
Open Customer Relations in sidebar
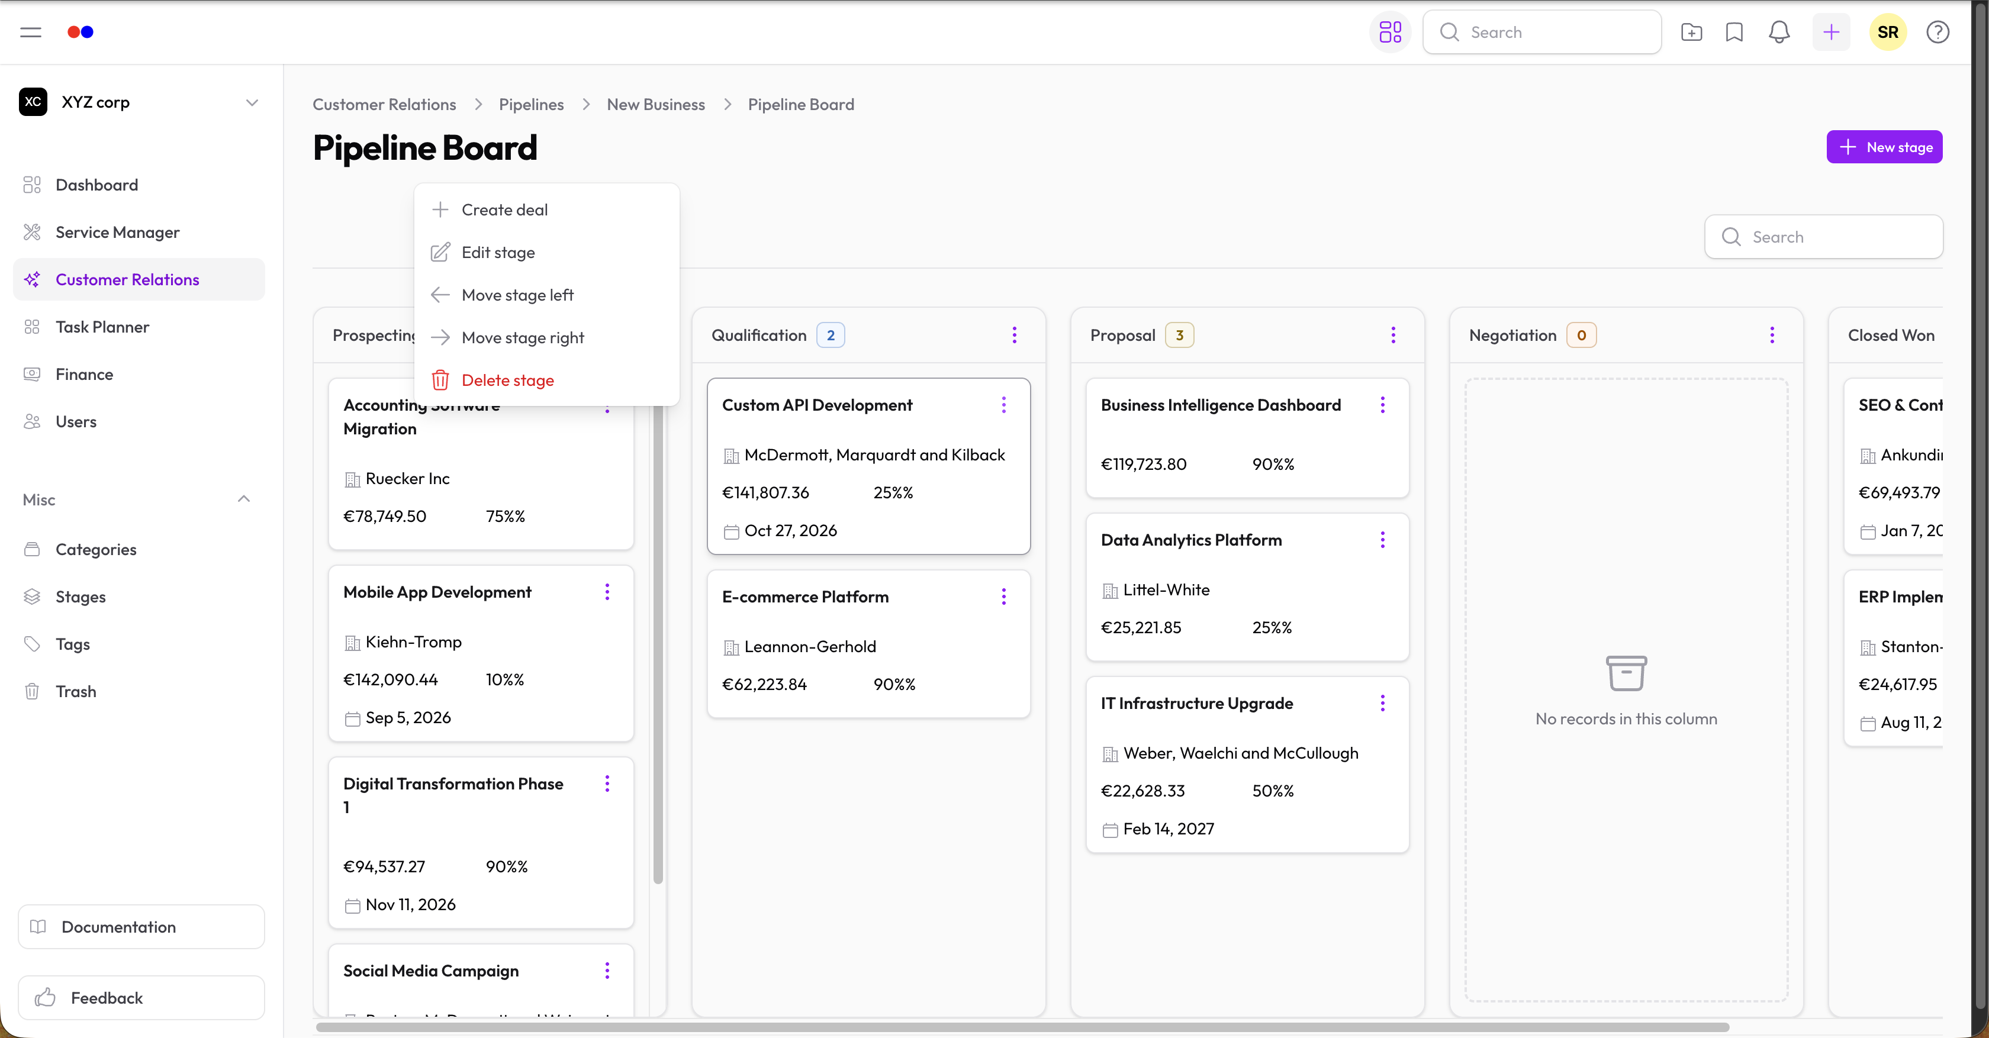[139, 279]
